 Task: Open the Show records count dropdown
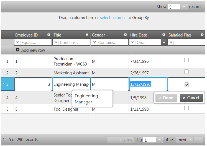184,7
